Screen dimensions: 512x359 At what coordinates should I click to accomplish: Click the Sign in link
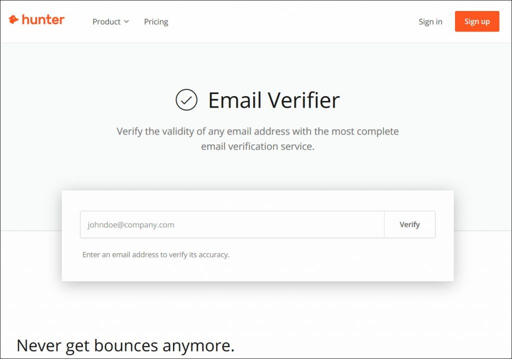tap(430, 21)
